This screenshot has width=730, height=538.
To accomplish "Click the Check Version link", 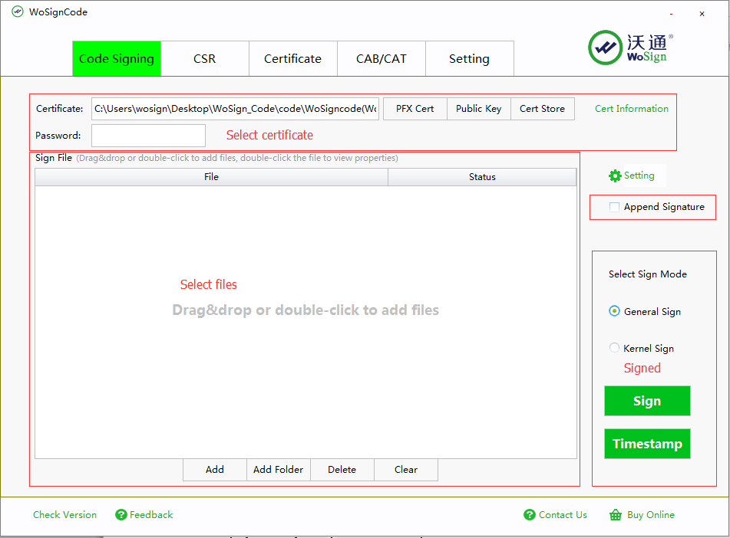I will [x=65, y=515].
